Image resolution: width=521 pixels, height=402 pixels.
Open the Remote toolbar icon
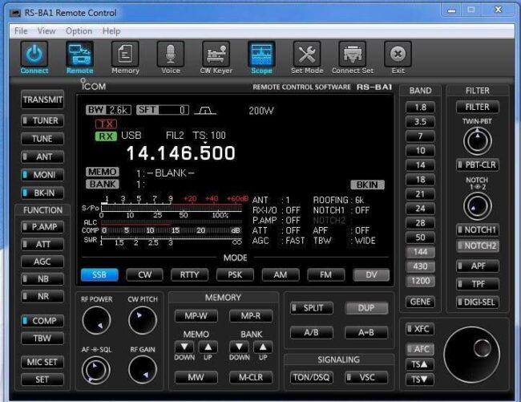79,54
